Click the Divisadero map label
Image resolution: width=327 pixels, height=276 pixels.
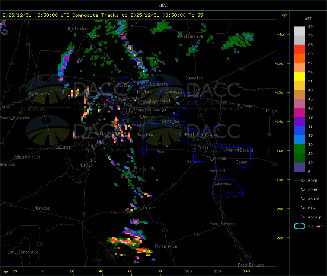click(x=78, y=29)
